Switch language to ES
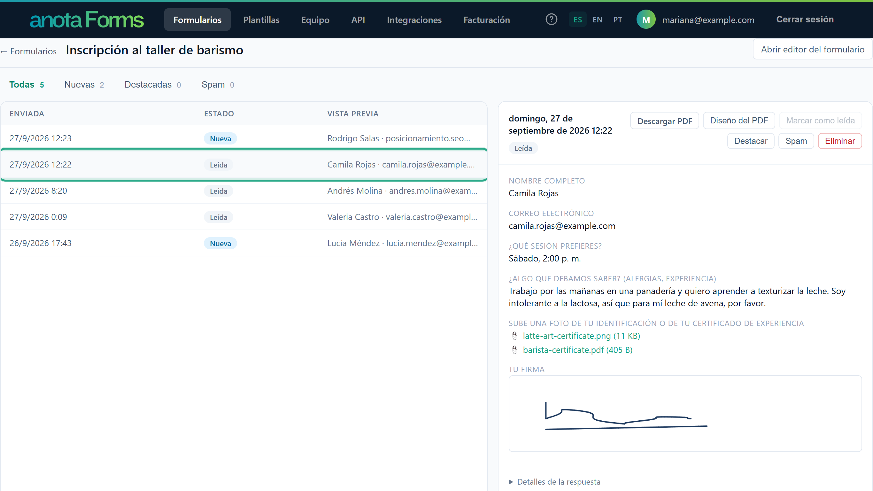Viewport: 873px width, 491px height. (x=577, y=20)
